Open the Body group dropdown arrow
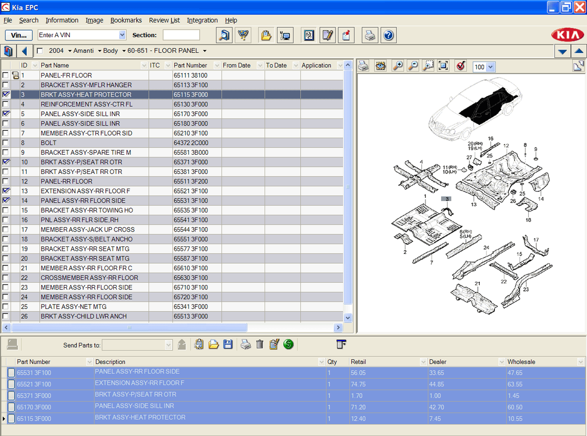Image resolution: width=587 pixels, height=436 pixels. pyautogui.click(x=124, y=51)
